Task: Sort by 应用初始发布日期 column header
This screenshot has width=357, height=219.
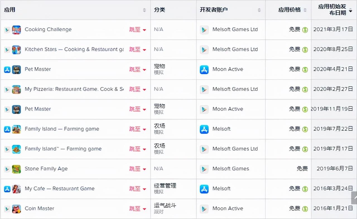Action: tap(334, 10)
